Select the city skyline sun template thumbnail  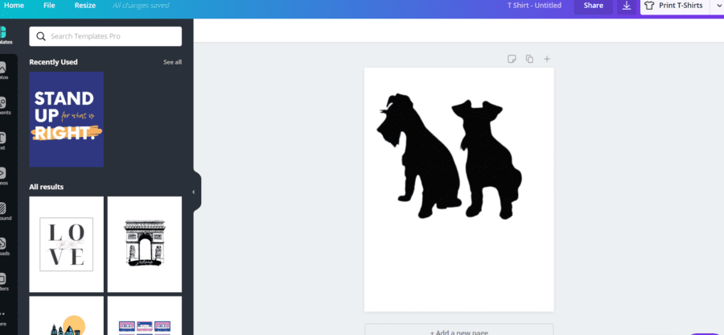[x=66, y=316]
